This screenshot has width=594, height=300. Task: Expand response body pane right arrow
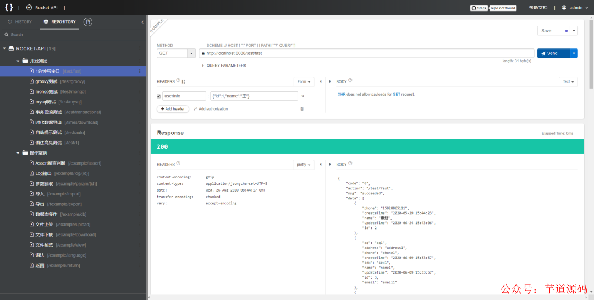tap(330, 165)
